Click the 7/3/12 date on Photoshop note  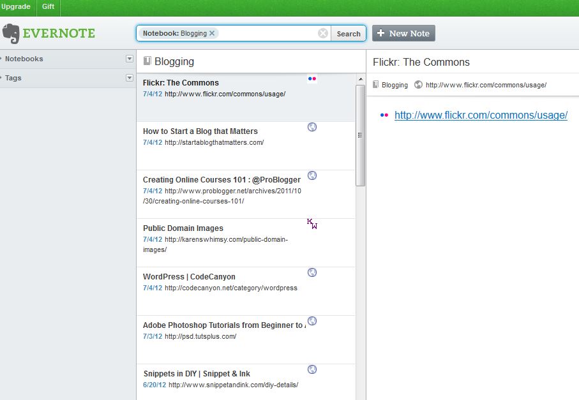tap(153, 337)
